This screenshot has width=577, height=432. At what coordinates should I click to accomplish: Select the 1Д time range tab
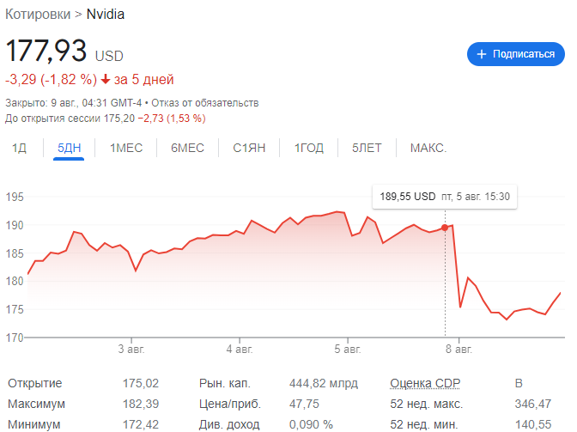20,148
